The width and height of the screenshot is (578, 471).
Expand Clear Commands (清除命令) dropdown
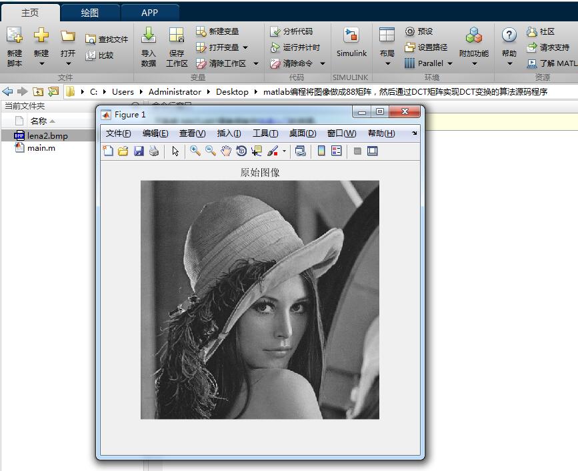pyautogui.click(x=323, y=63)
